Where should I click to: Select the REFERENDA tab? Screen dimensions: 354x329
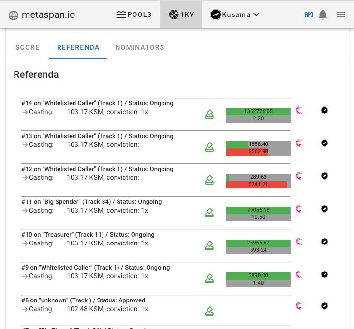(x=78, y=47)
